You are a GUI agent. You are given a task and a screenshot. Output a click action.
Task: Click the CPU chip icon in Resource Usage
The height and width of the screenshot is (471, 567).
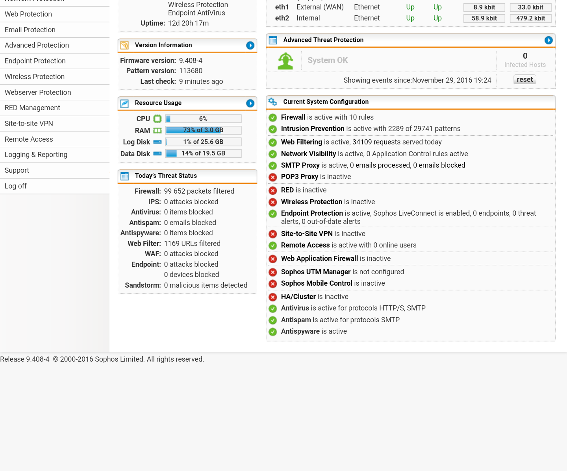tap(157, 118)
